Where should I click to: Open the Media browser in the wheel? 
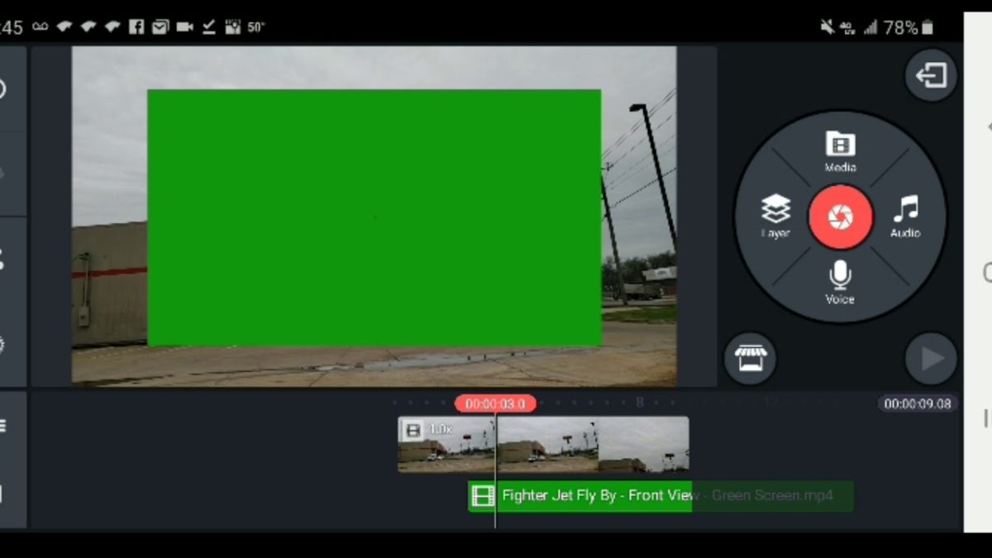(x=840, y=150)
